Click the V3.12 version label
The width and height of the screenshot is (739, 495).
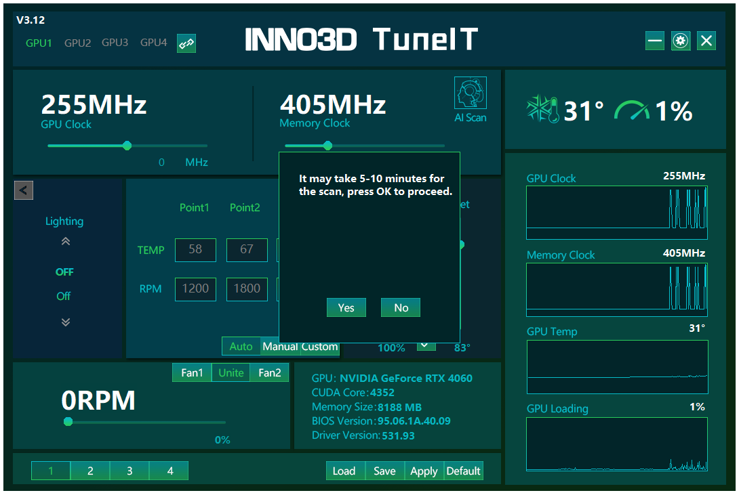[x=31, y=20]
